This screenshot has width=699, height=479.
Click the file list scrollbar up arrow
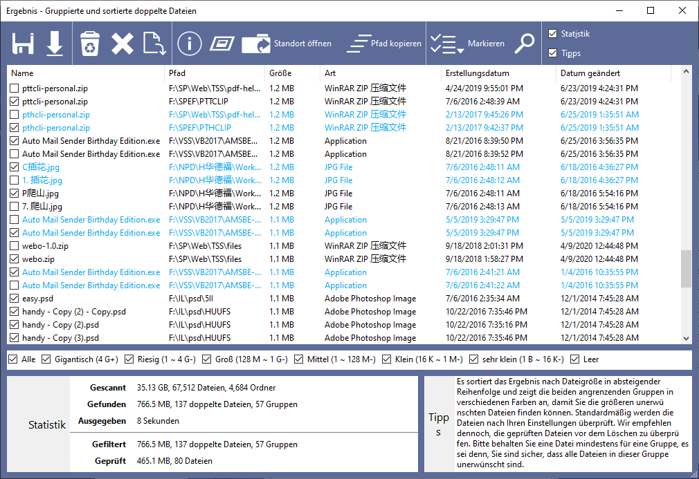(x=686, y=71)
